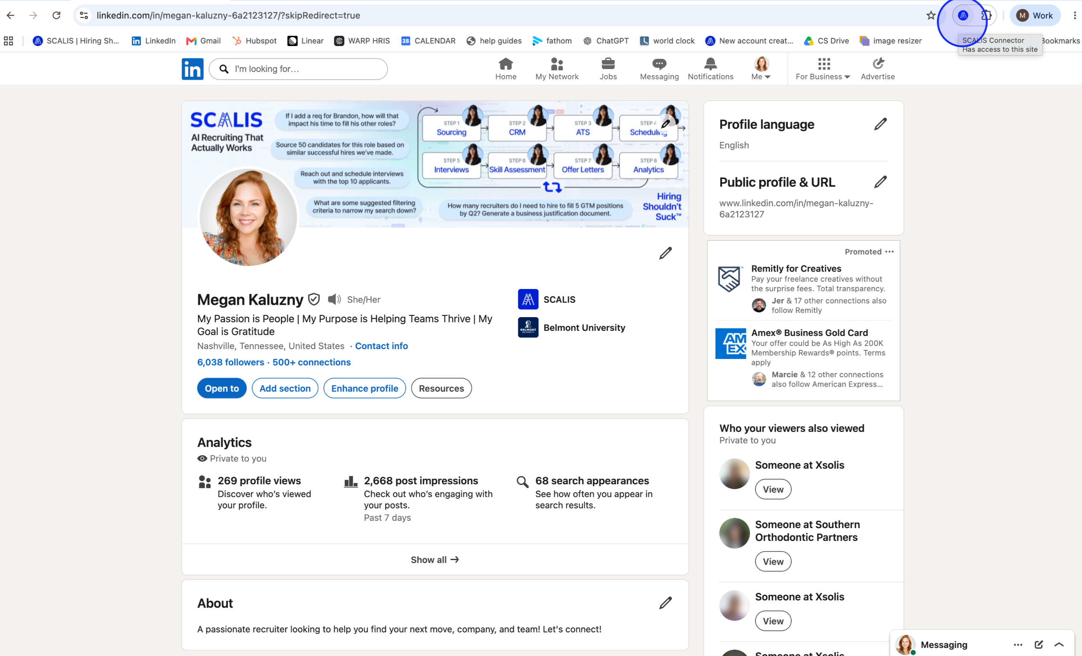Reload the page with refresh icon
The height and width of the screenshot is (656, 1082).
(56, 15)
